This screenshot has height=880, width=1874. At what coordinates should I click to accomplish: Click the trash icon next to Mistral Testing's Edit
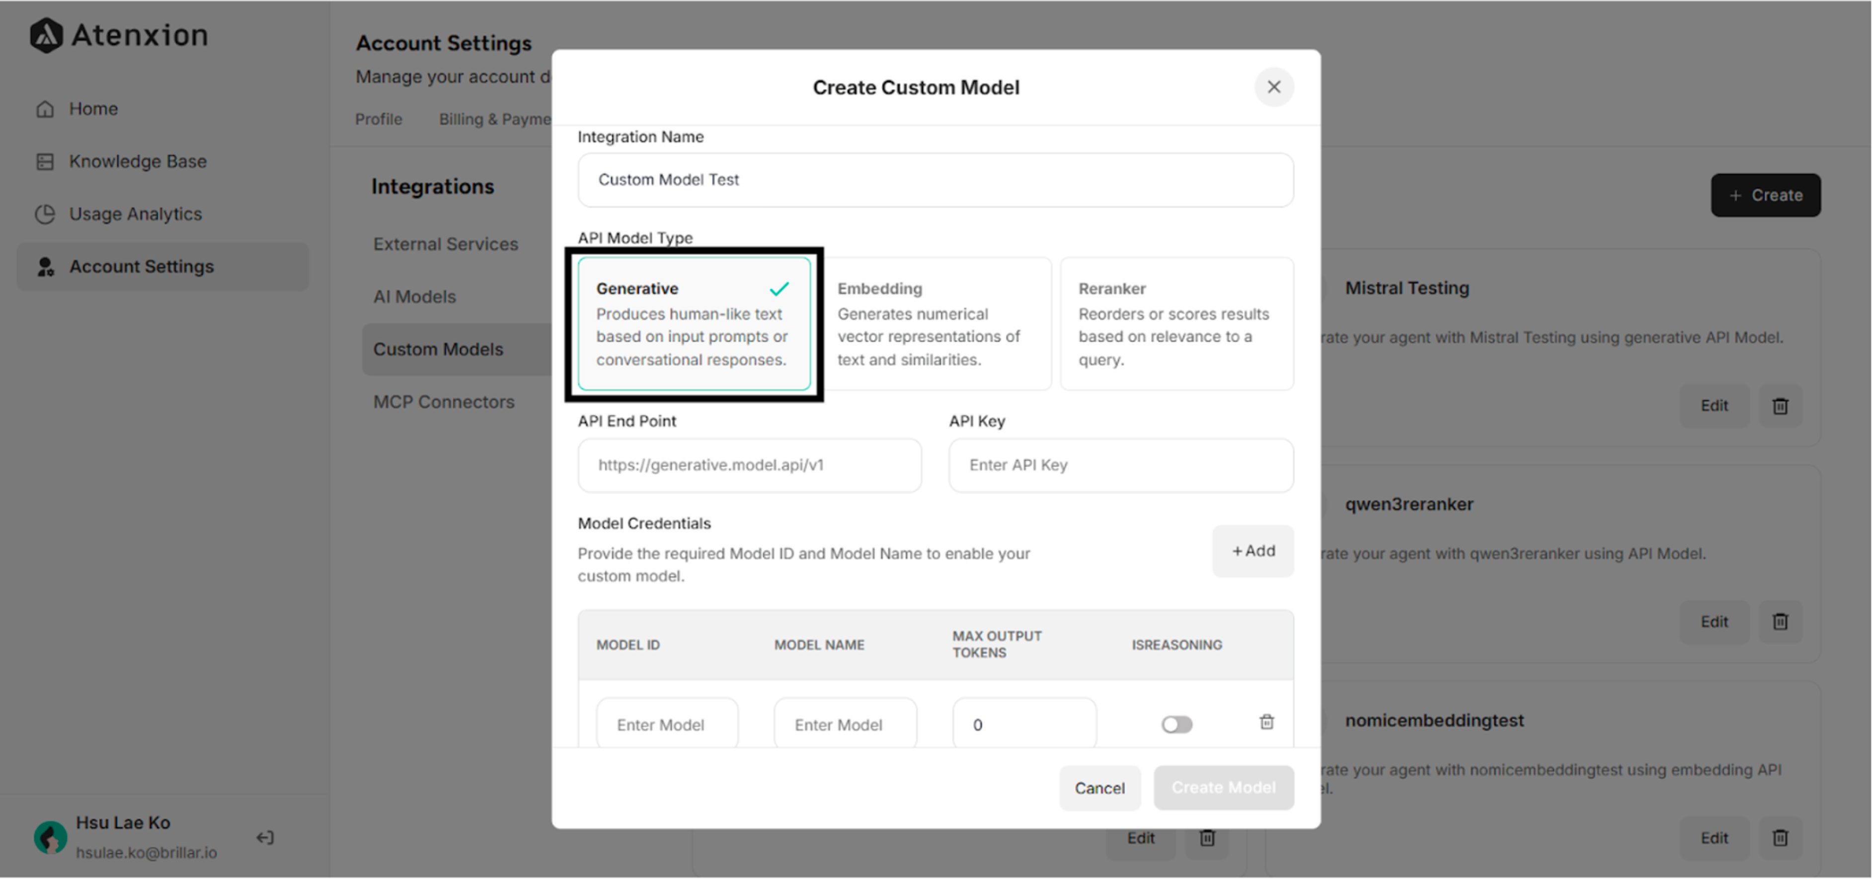(1780, 405)
